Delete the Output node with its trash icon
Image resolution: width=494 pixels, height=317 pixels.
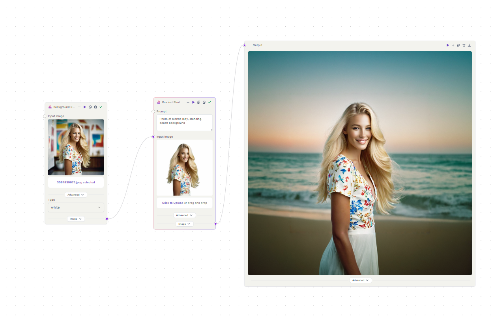(x=464, y=45)
